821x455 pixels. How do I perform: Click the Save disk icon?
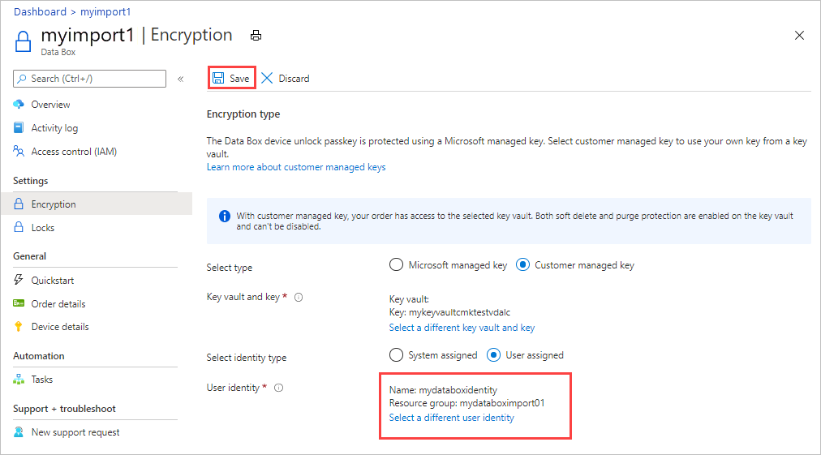click(218, 79)
